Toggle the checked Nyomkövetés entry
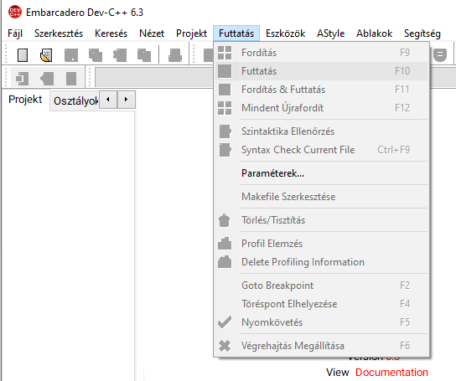 [321, 322]
